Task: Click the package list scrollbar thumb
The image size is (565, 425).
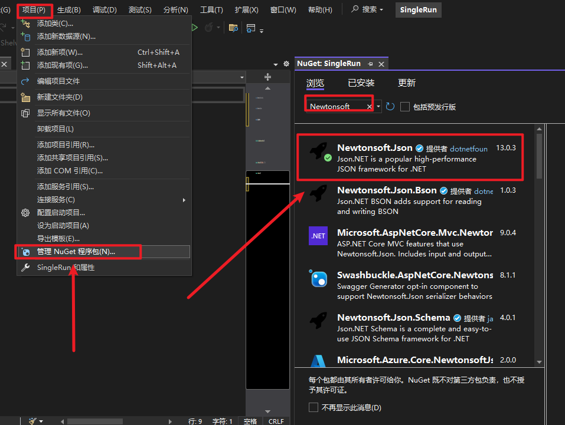Action: pos(539,156)
